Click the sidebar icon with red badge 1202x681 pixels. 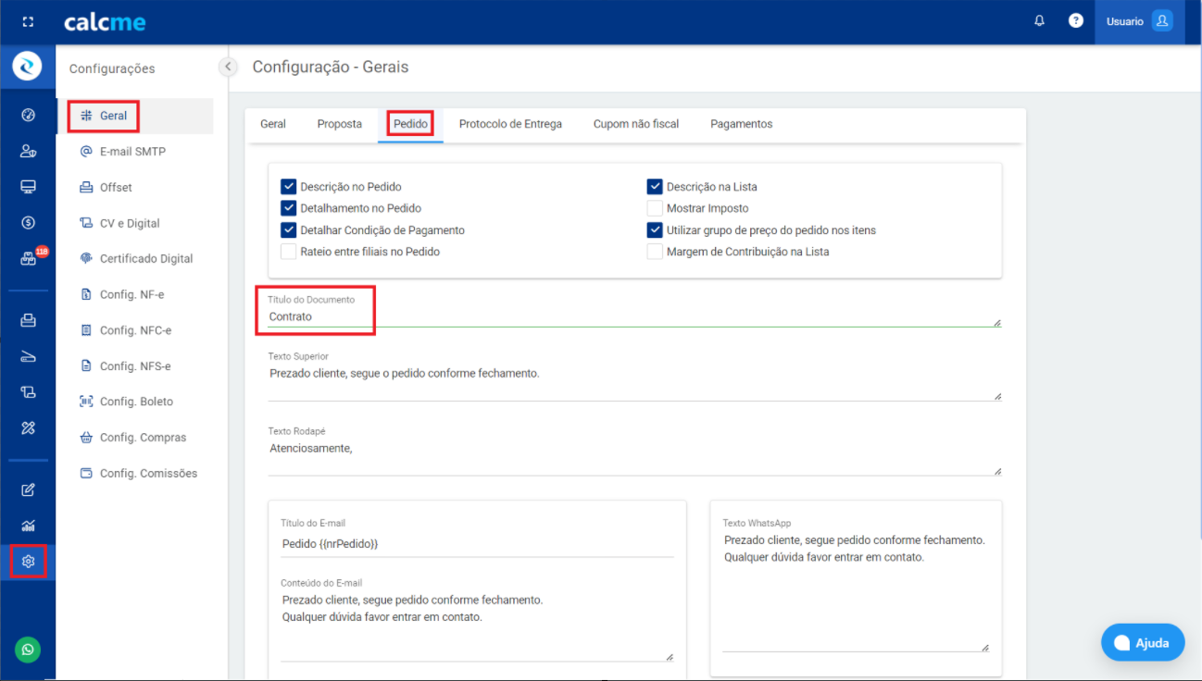[30, 259]
